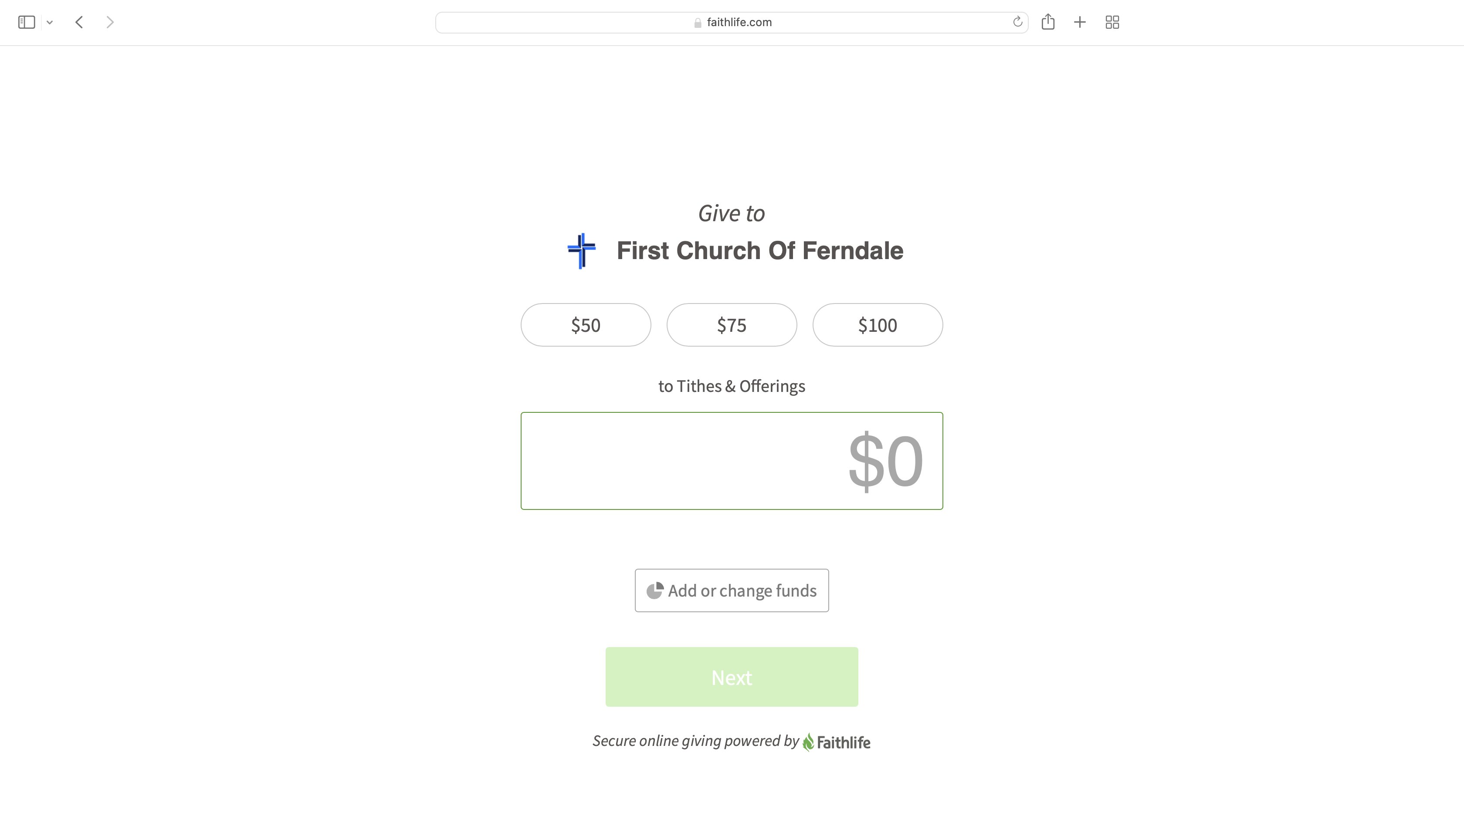Viewport: 1464px width, 823px height.
Task: Focus the faithlife.com address bar
Action: point(732,22)
